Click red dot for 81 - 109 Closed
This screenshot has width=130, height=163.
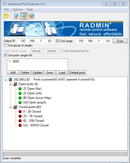coord(20,121)
